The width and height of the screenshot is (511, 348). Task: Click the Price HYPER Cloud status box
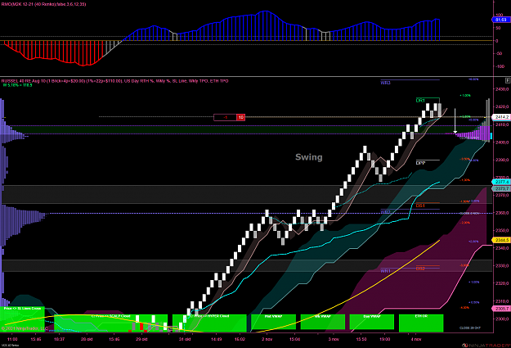[x=209, y=323]
